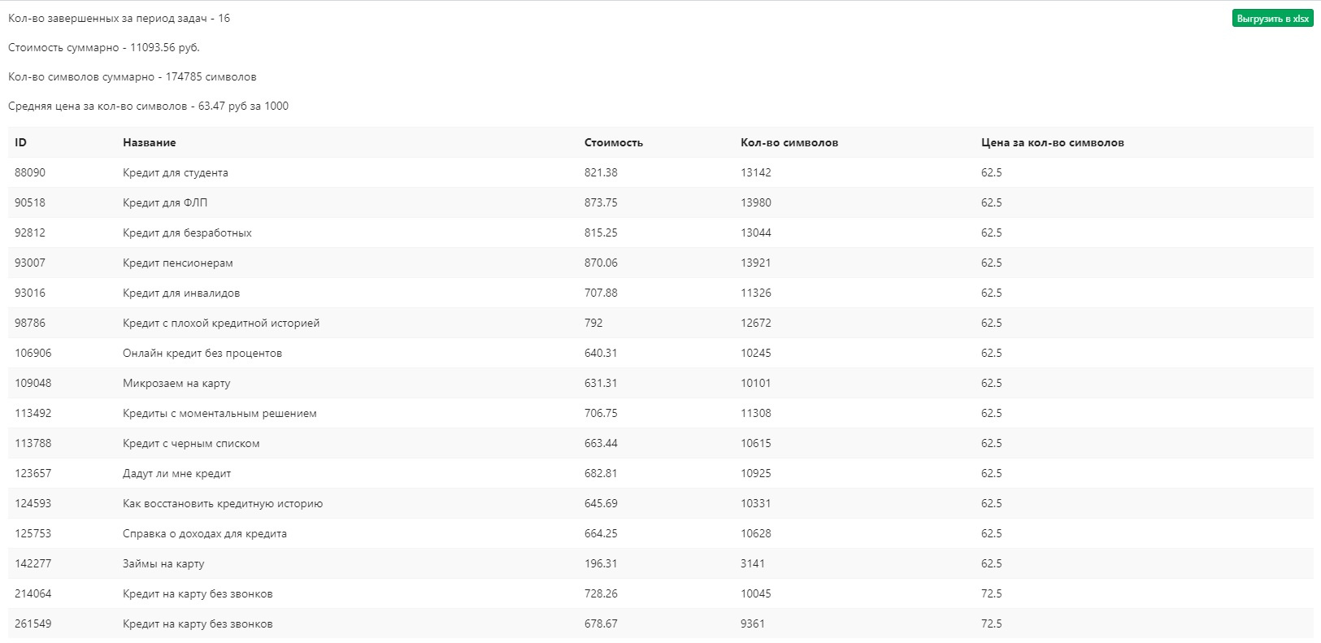Select the cost value 707.88
Screen dimensions: 1321x643
coord(601,293)
